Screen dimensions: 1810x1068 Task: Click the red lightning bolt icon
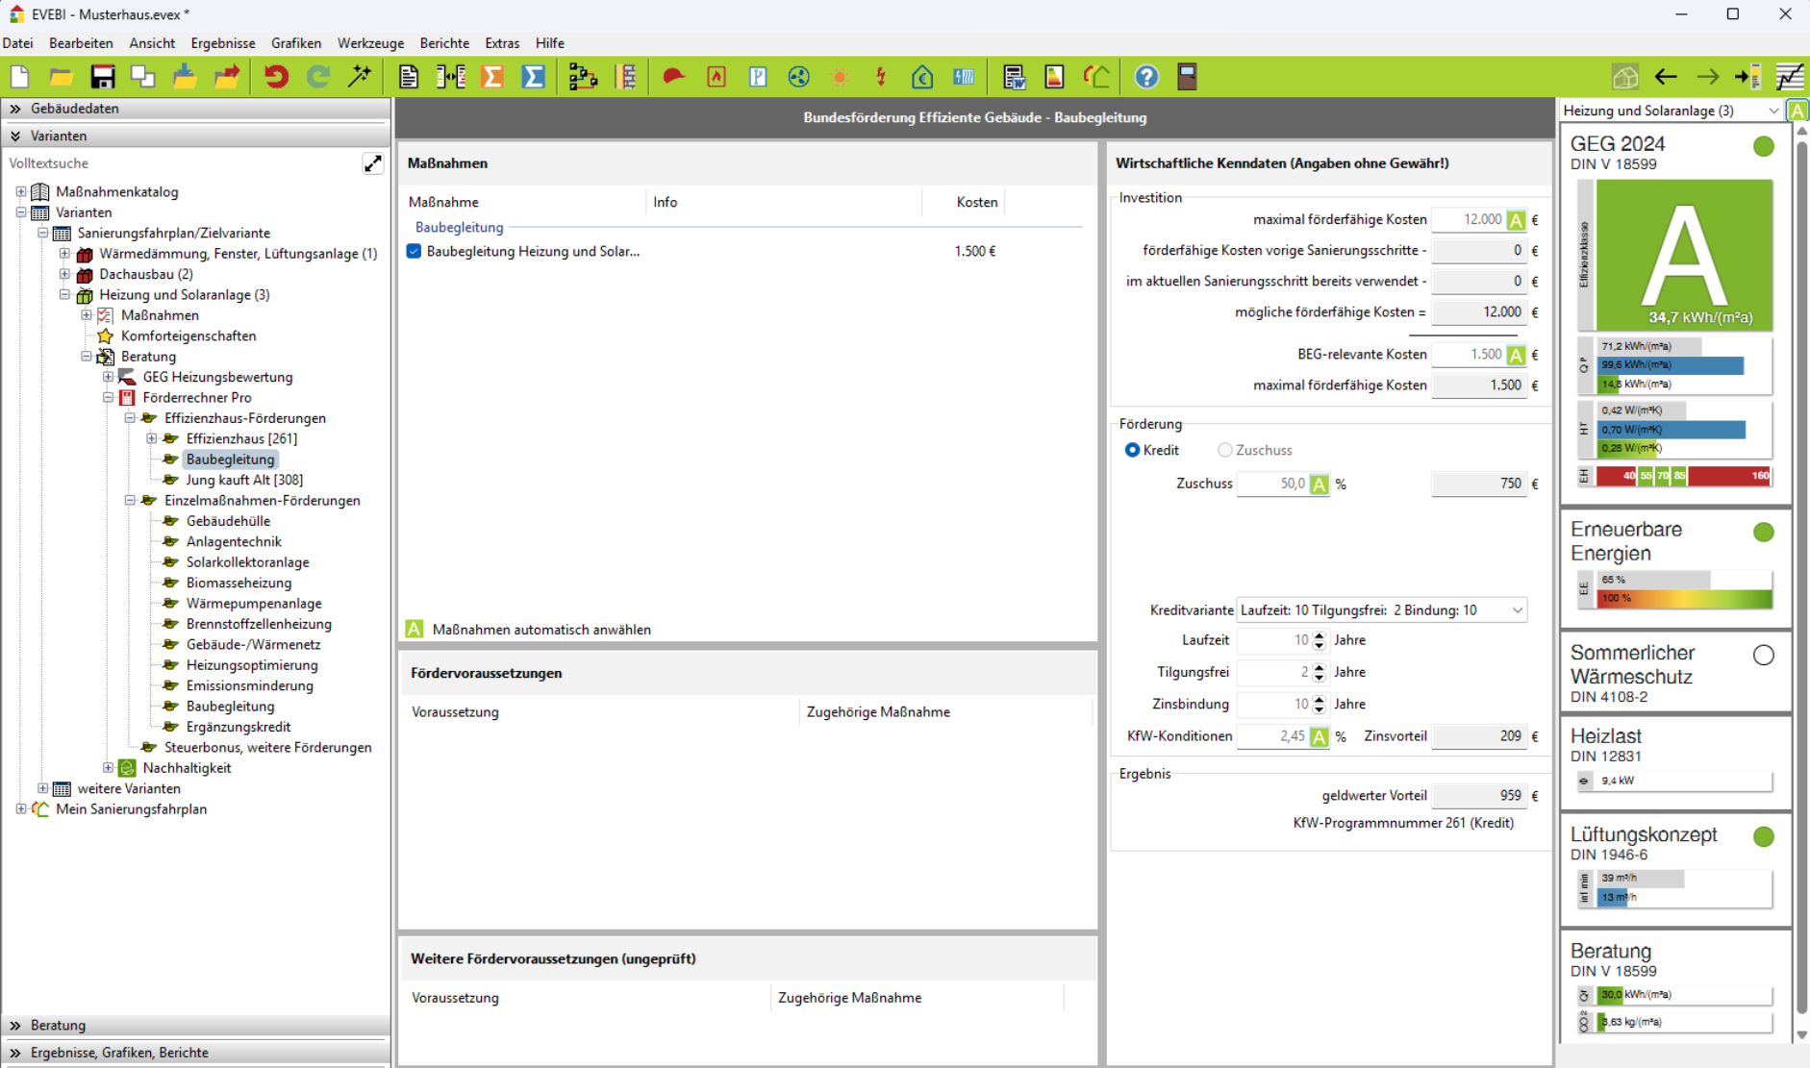pyautogui.click(x=881, y=77)
